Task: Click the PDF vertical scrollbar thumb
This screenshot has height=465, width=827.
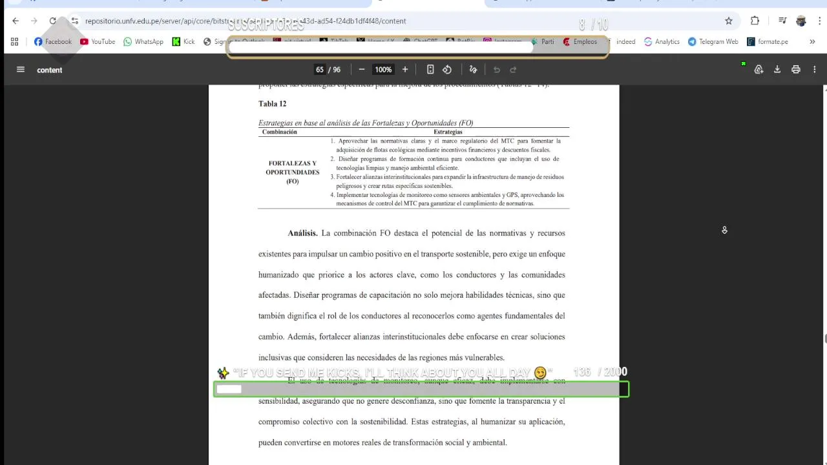Action: [824, 339]
